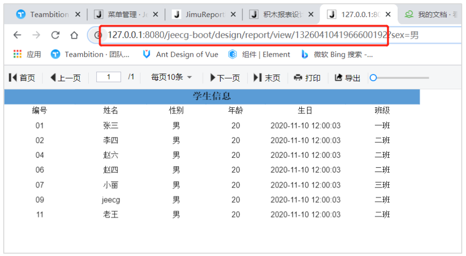Click the 编号 column header
This screenshot has width=466, height=256.
(40, 111)
